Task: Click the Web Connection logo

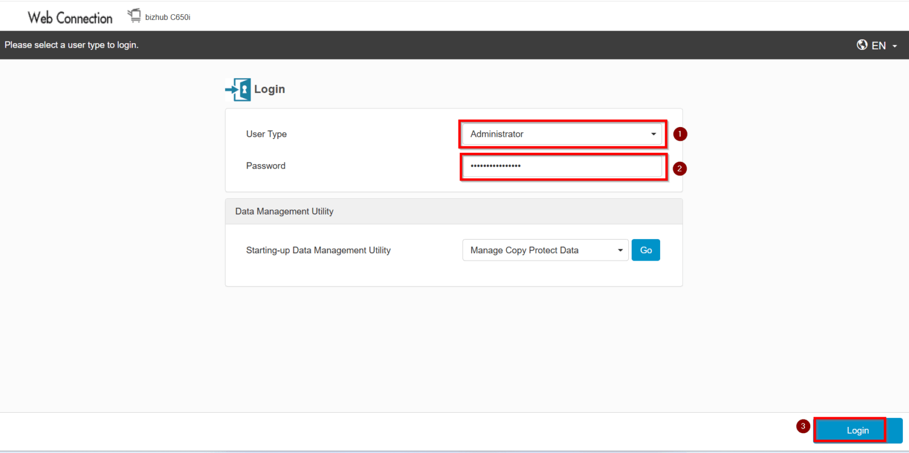Action: pos(70,18)
